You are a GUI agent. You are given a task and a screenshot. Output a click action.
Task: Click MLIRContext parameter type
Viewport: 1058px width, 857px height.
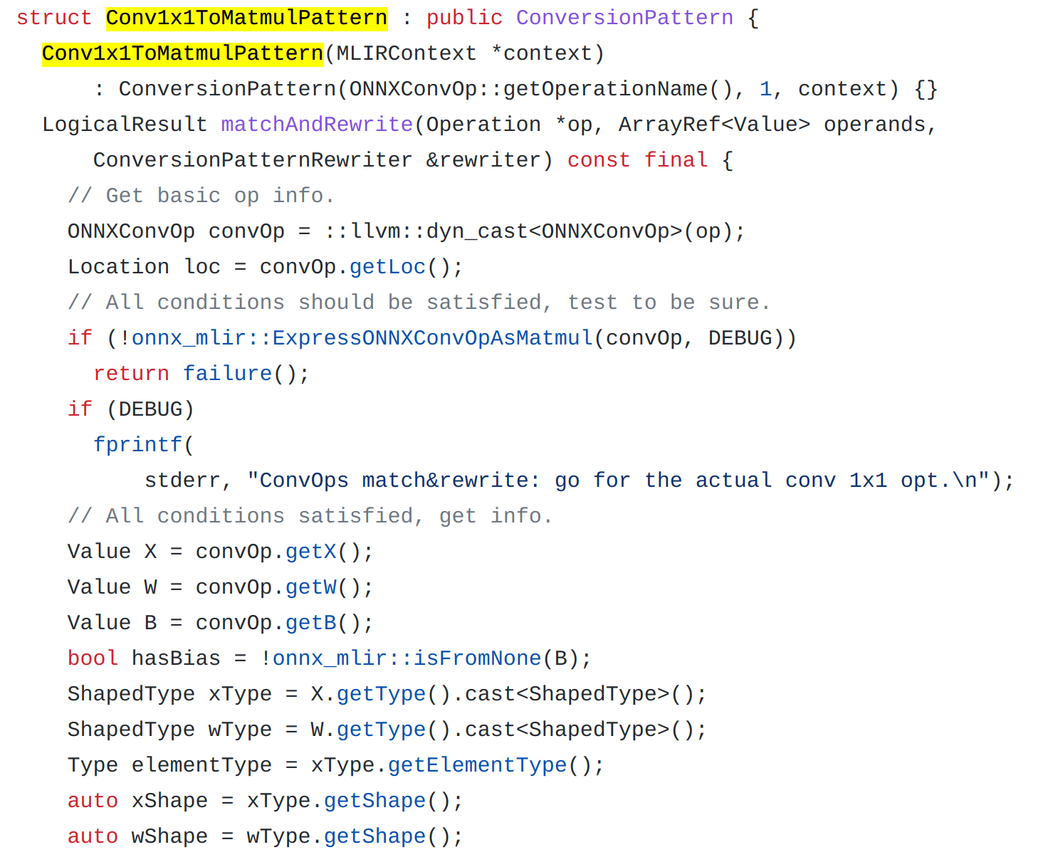406,53
